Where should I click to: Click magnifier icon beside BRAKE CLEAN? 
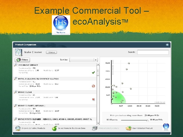(16, 92)
